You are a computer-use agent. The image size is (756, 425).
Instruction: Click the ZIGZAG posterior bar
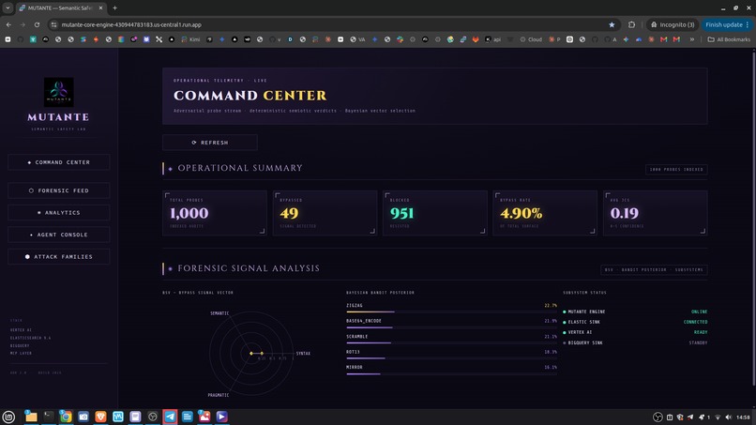(x=451, y=311)
